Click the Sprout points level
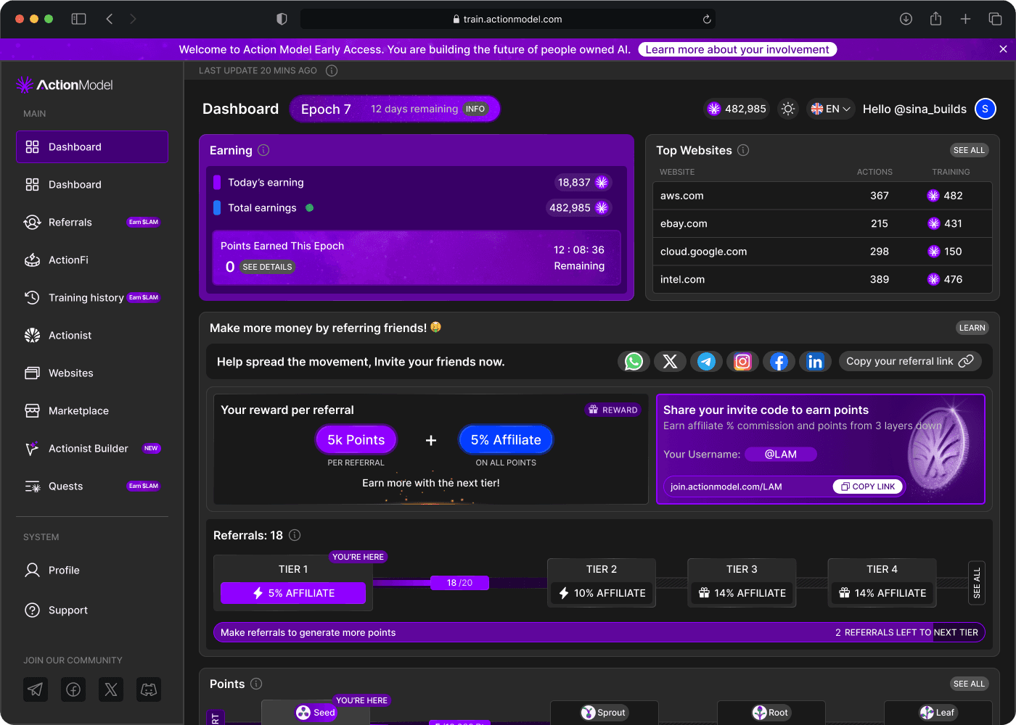 pyautogui.click(x=604, y=713)
